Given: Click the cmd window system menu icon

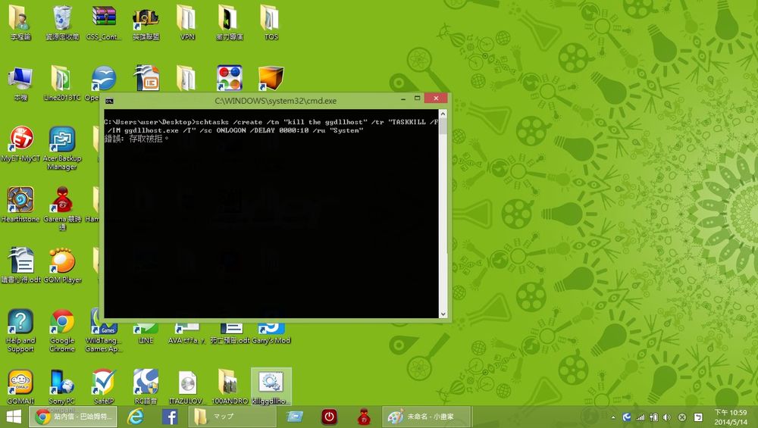Looking at the screenshot, I should point(109,101).
